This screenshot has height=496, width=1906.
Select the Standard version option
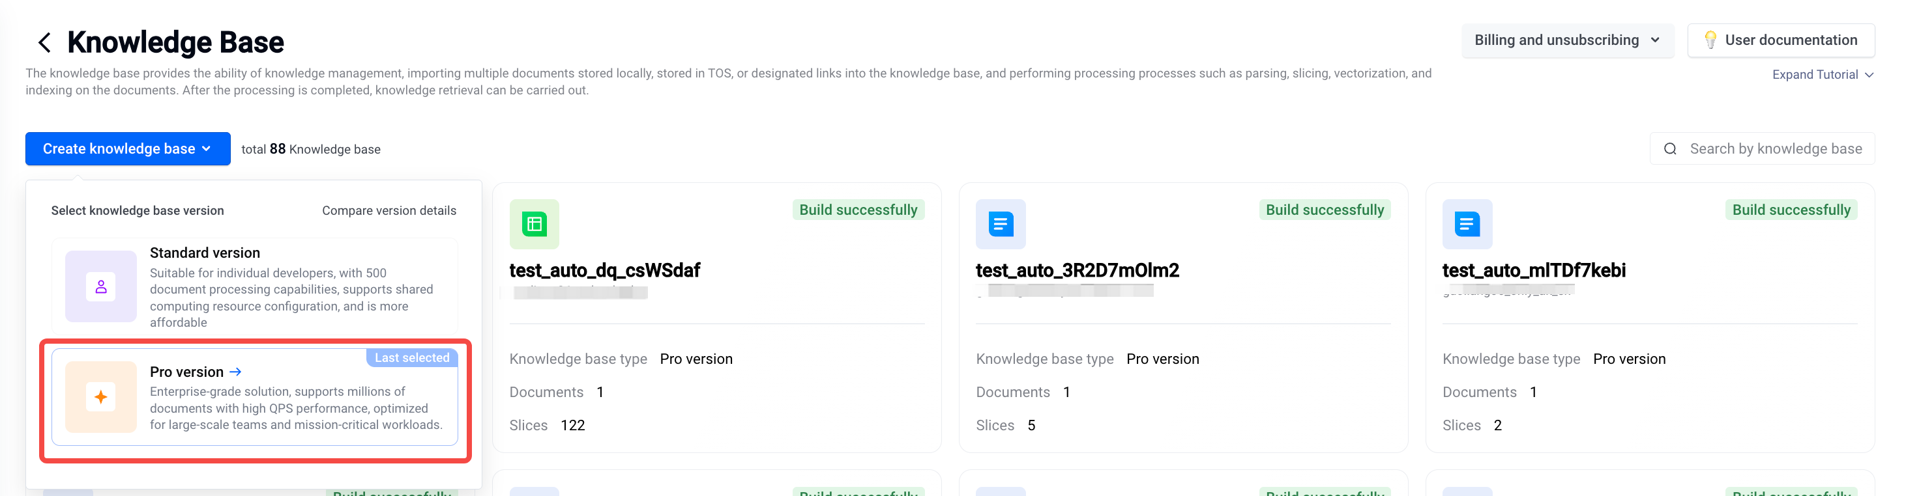[x=254, y=287]
